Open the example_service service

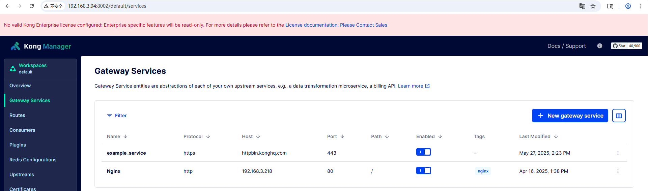[x=126, y=153]
